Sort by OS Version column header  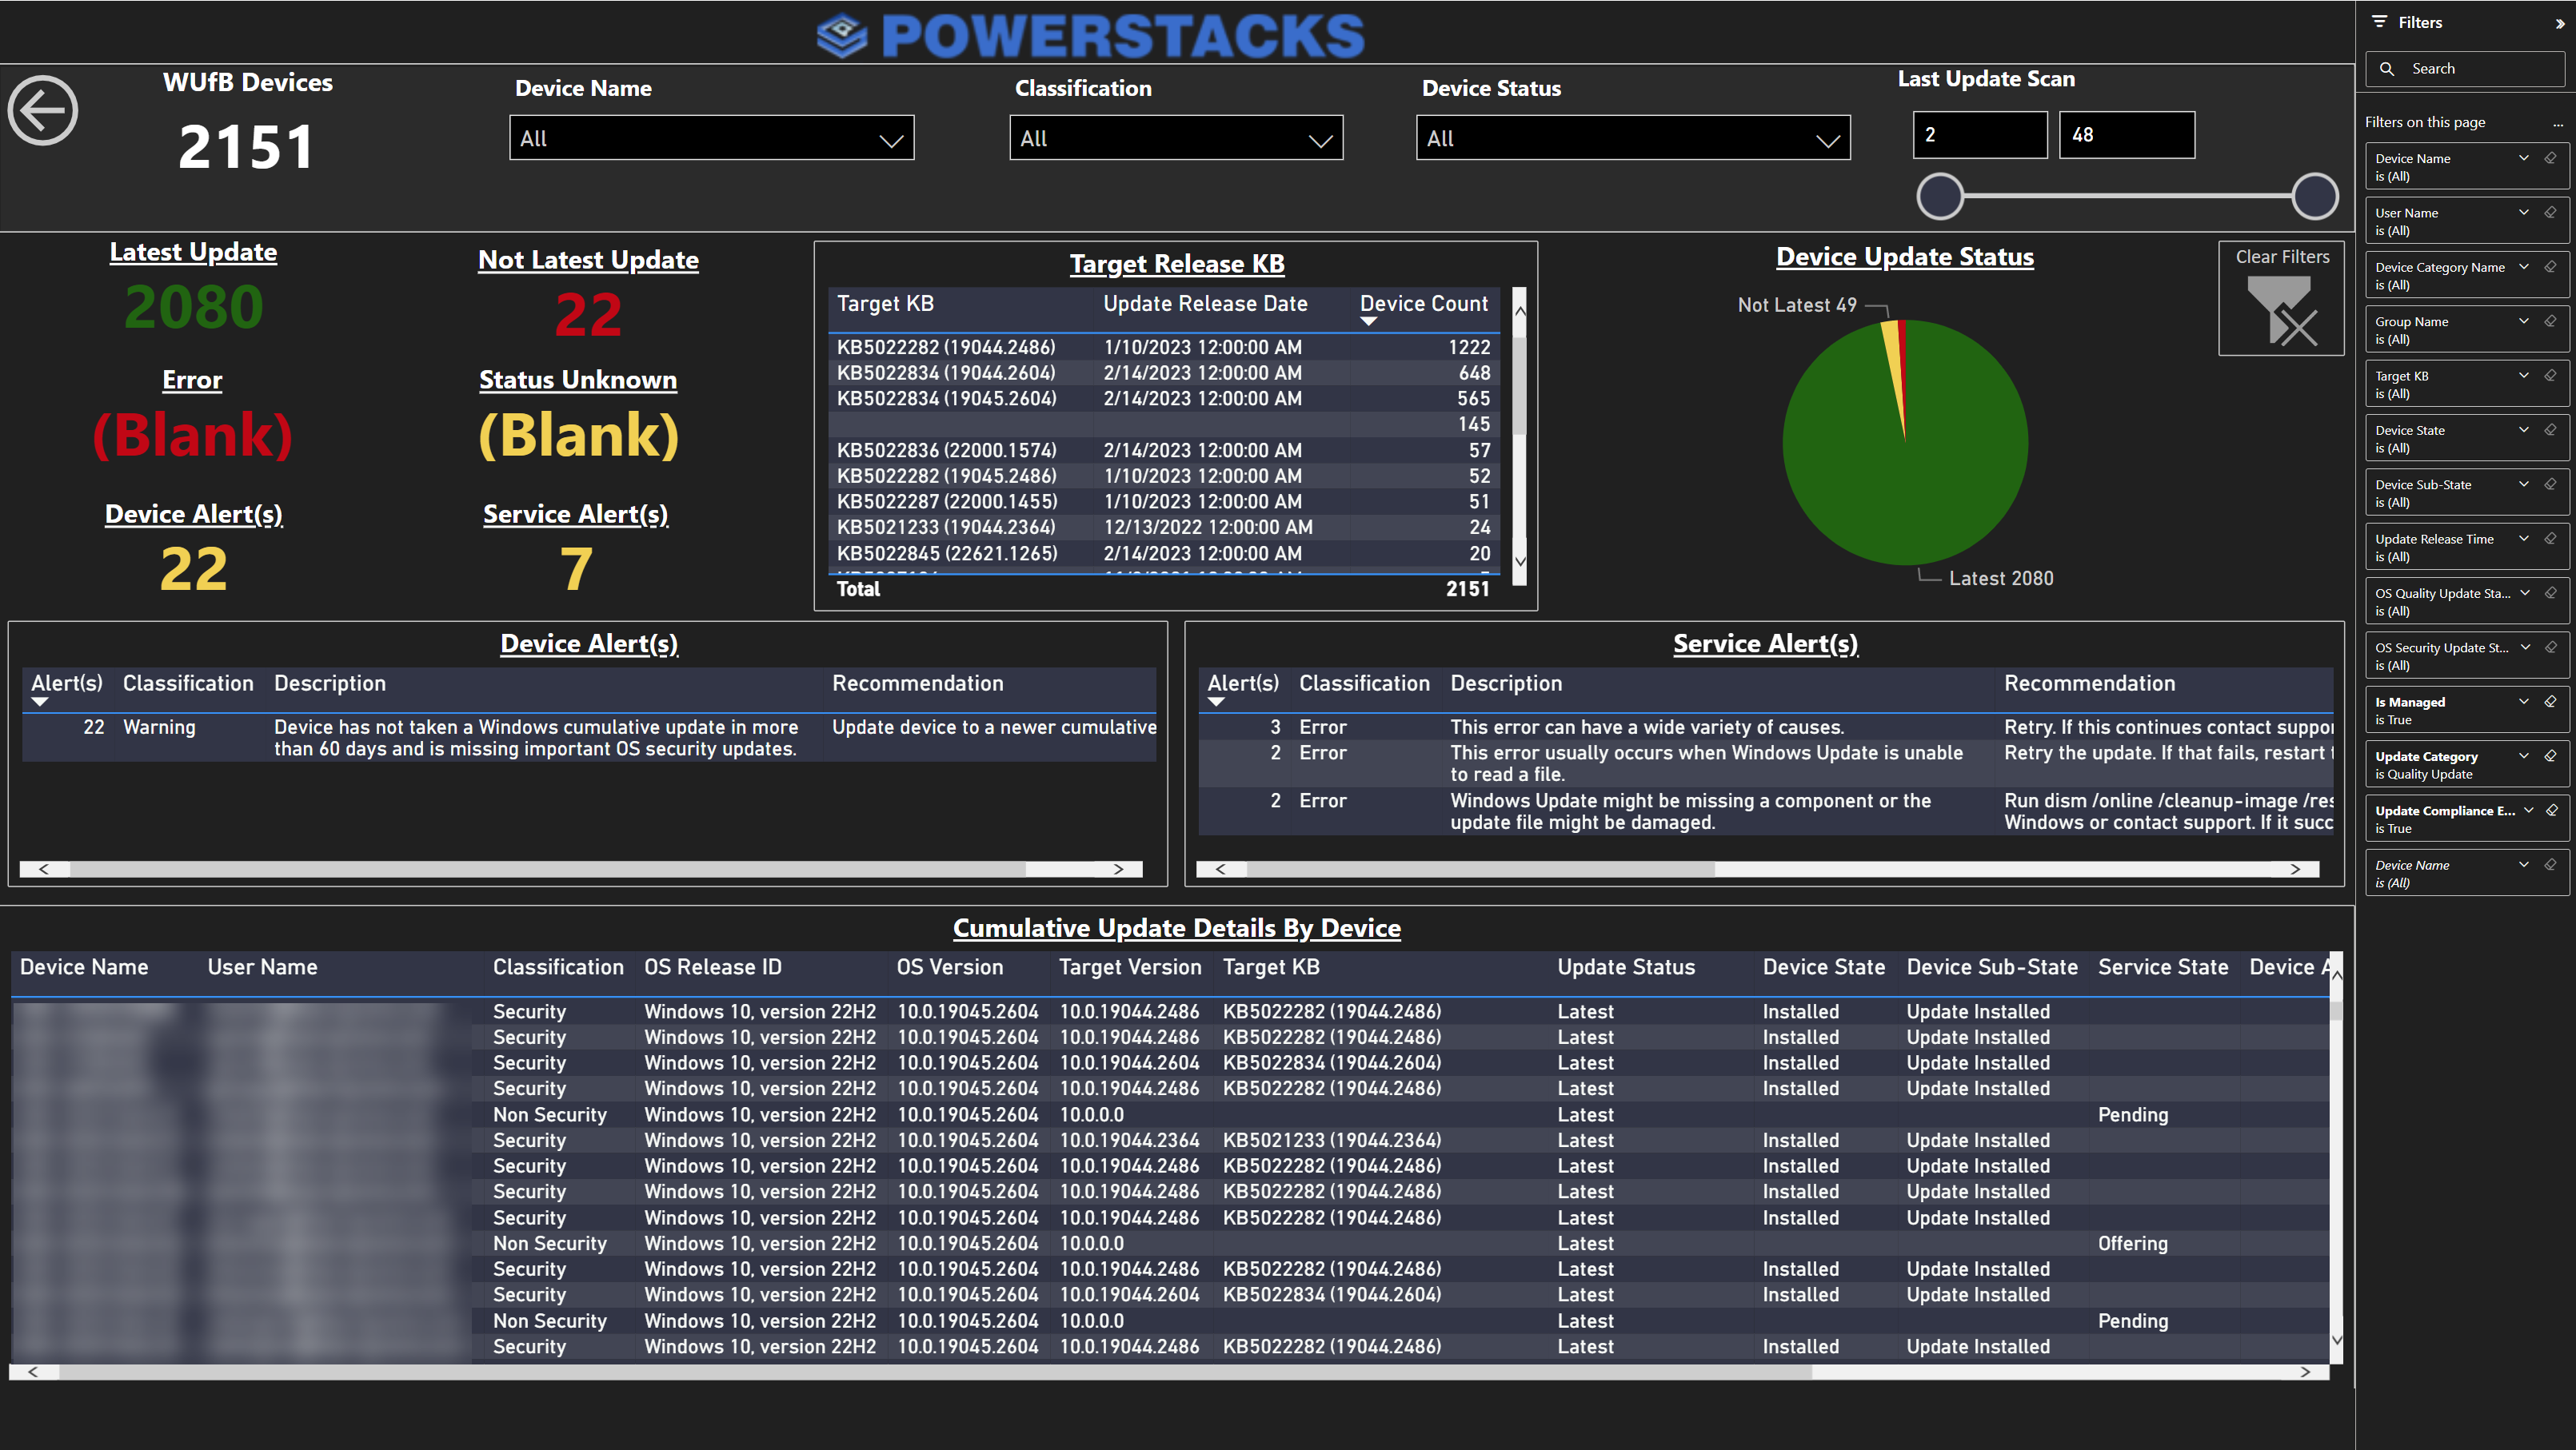tap(950, 967)
